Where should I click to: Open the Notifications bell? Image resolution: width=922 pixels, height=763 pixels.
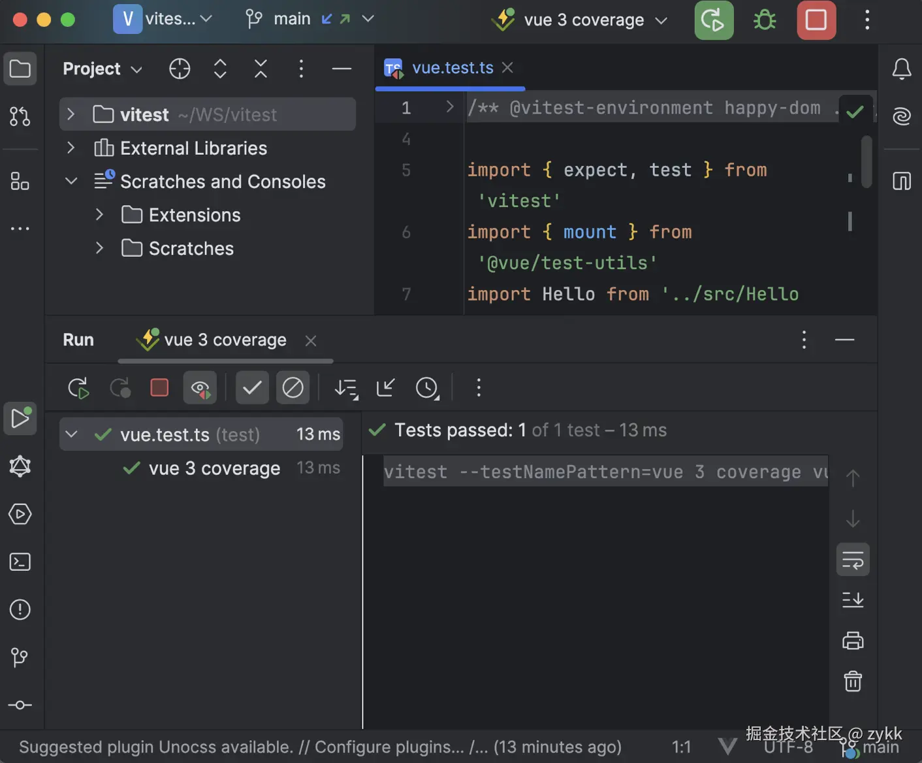[902, 69]
